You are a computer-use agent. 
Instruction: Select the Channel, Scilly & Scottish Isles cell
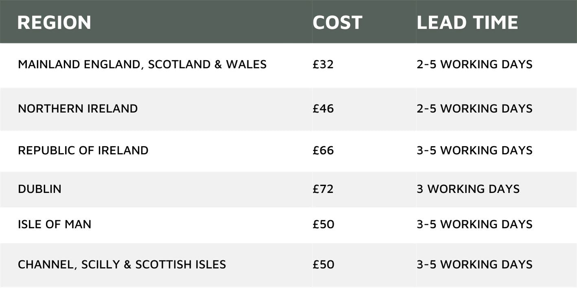(x=122, y=265)
